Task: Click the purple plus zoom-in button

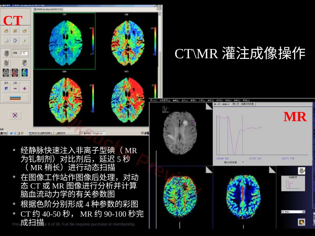Action: [x=25, y=89]
